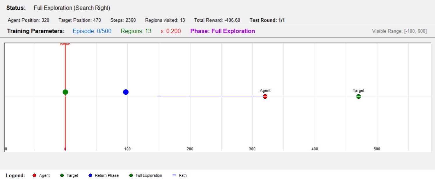435x180 pixels.
Task: Click the blue Path legend dash
Action: tap(174, 175)
